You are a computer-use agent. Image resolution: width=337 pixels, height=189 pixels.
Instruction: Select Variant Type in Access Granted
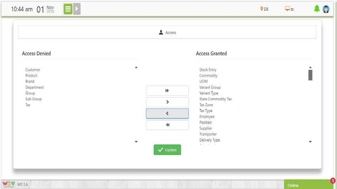[x=209, y=93]
